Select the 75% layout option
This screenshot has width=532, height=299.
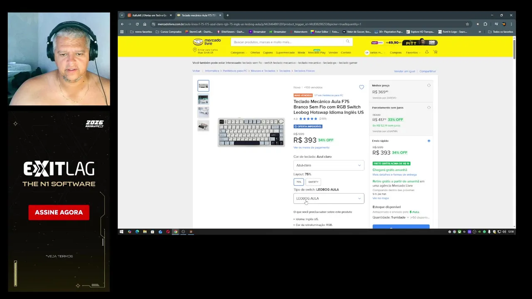pyautogui.click(x=299, y=182)
